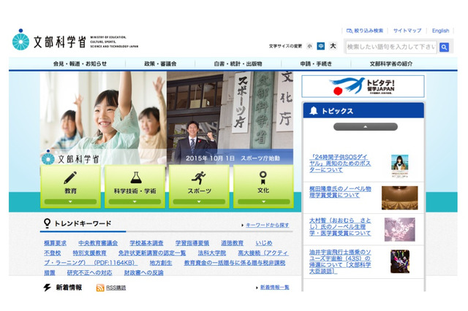Open the 免許状更新講習の認定一覧 link
This screenshot has width=468, height=311.
click(x=152, y=253)
